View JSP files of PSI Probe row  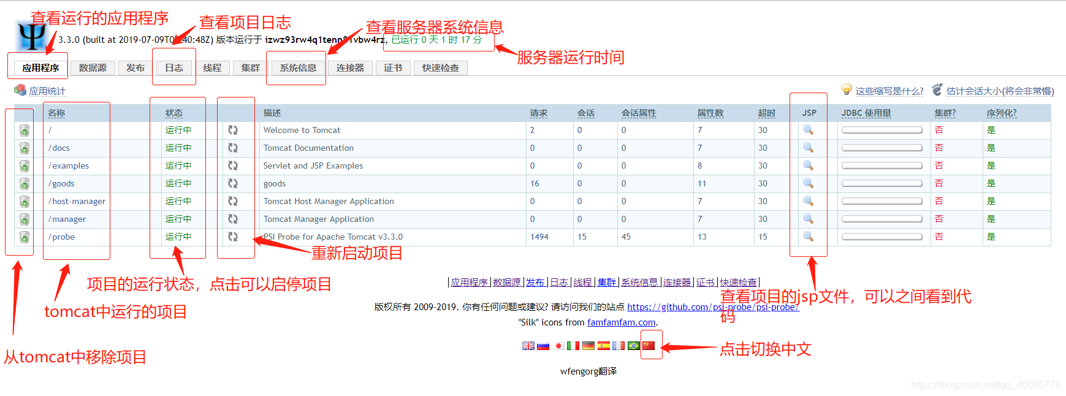pos(808,237)
